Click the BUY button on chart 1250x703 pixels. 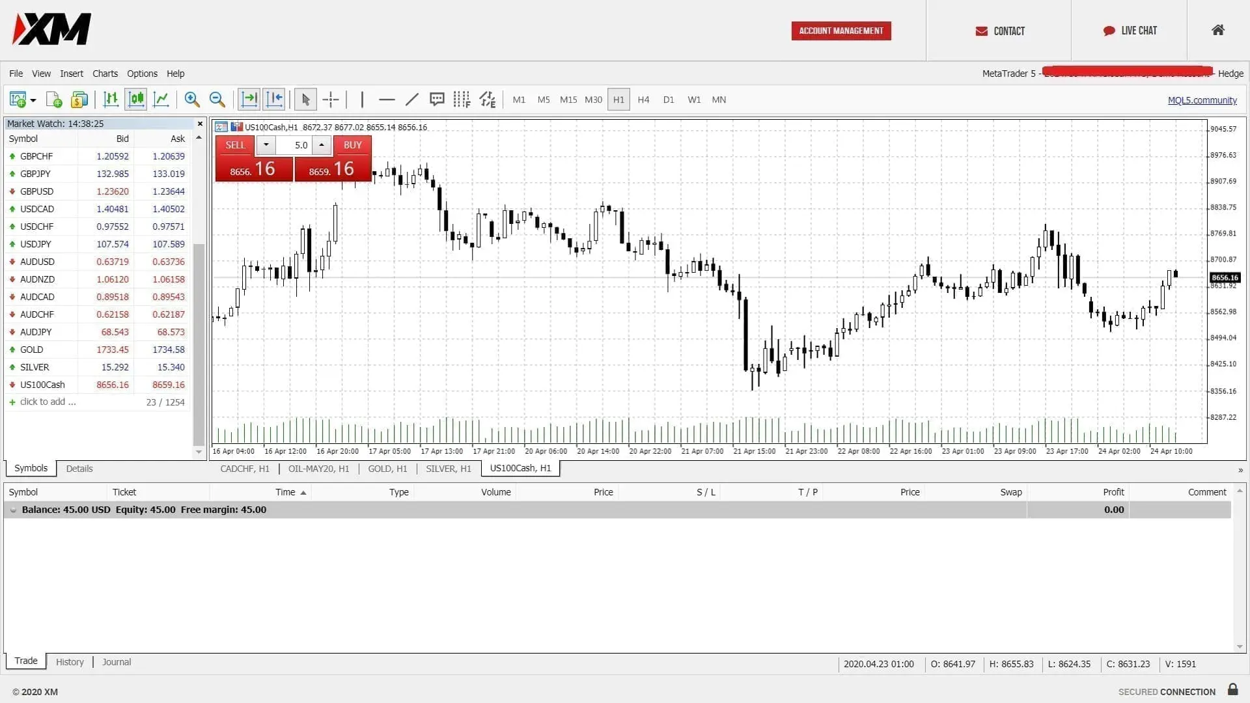(x=352, y=145)
